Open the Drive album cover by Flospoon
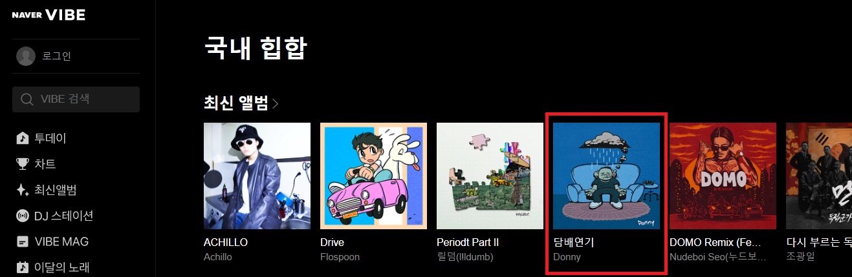The width and height of the screenshot is (852, 277). tap(373, 176)
